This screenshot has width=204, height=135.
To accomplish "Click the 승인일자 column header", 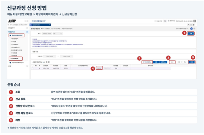I will pos(126,66).
